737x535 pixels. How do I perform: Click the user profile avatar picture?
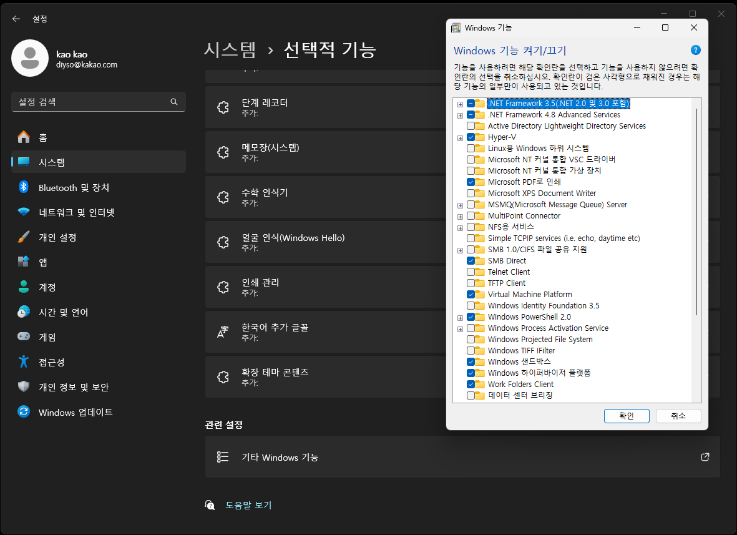pyautogui.click(x=30, y=58)
